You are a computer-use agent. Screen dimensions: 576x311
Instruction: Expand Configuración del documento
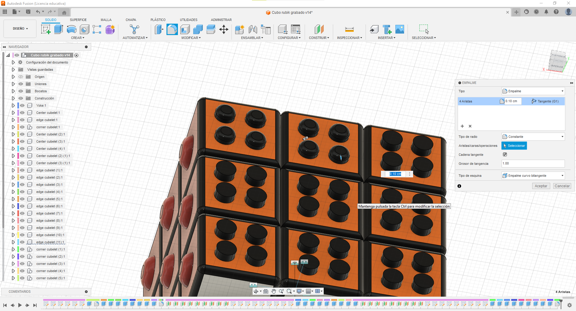click(x=13, y=62)
